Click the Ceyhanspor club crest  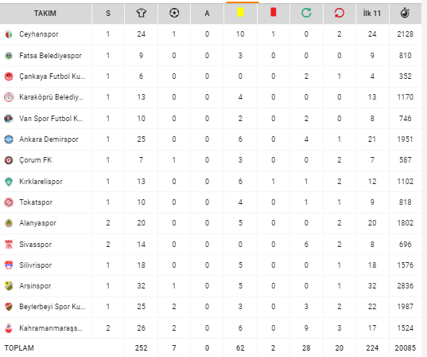(9, 34)
